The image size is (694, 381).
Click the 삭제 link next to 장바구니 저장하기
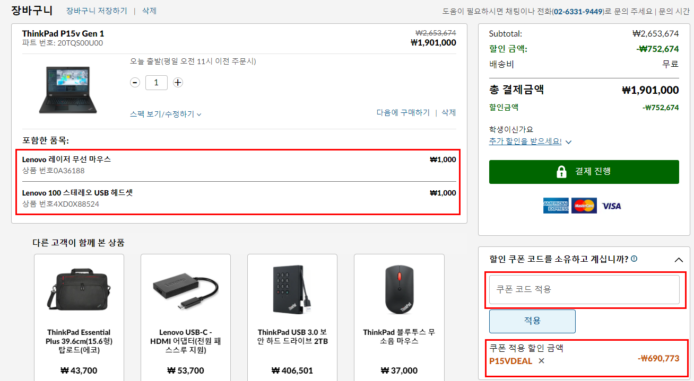(149, 11)
